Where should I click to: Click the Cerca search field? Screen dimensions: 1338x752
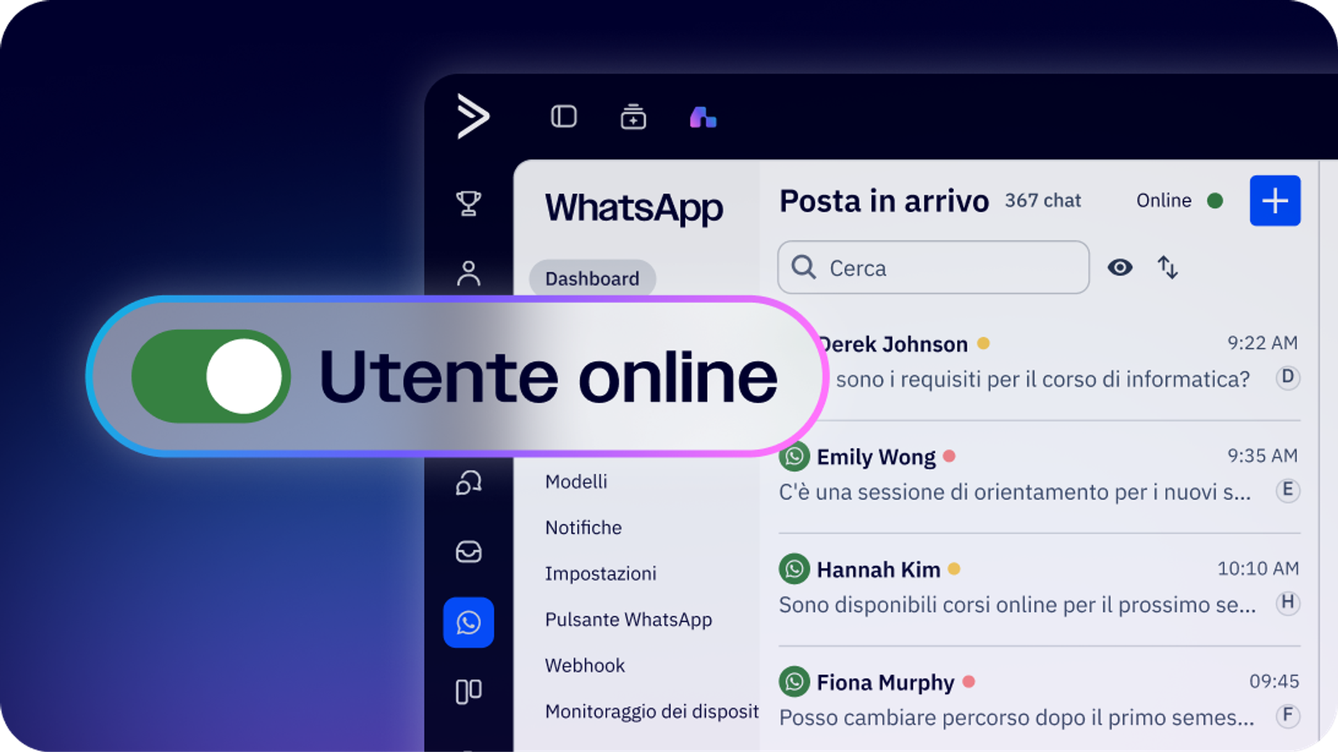pyautogui.click(x=933, y=267)
